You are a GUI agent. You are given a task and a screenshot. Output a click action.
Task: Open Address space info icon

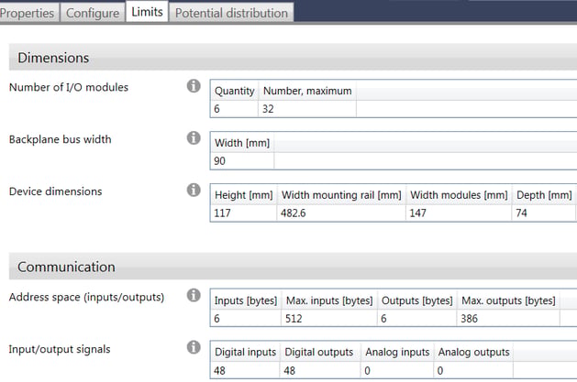pyautogui.click(x=194, y=295)
